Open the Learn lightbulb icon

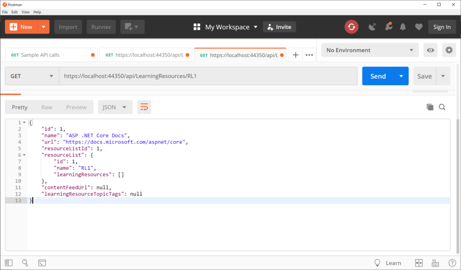[x=377, y=263]
